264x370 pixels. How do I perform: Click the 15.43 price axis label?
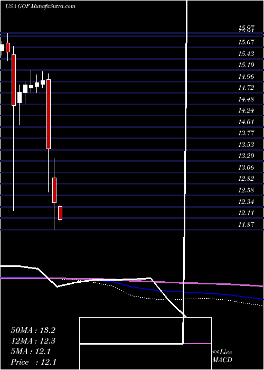click(x=247, y=53)
